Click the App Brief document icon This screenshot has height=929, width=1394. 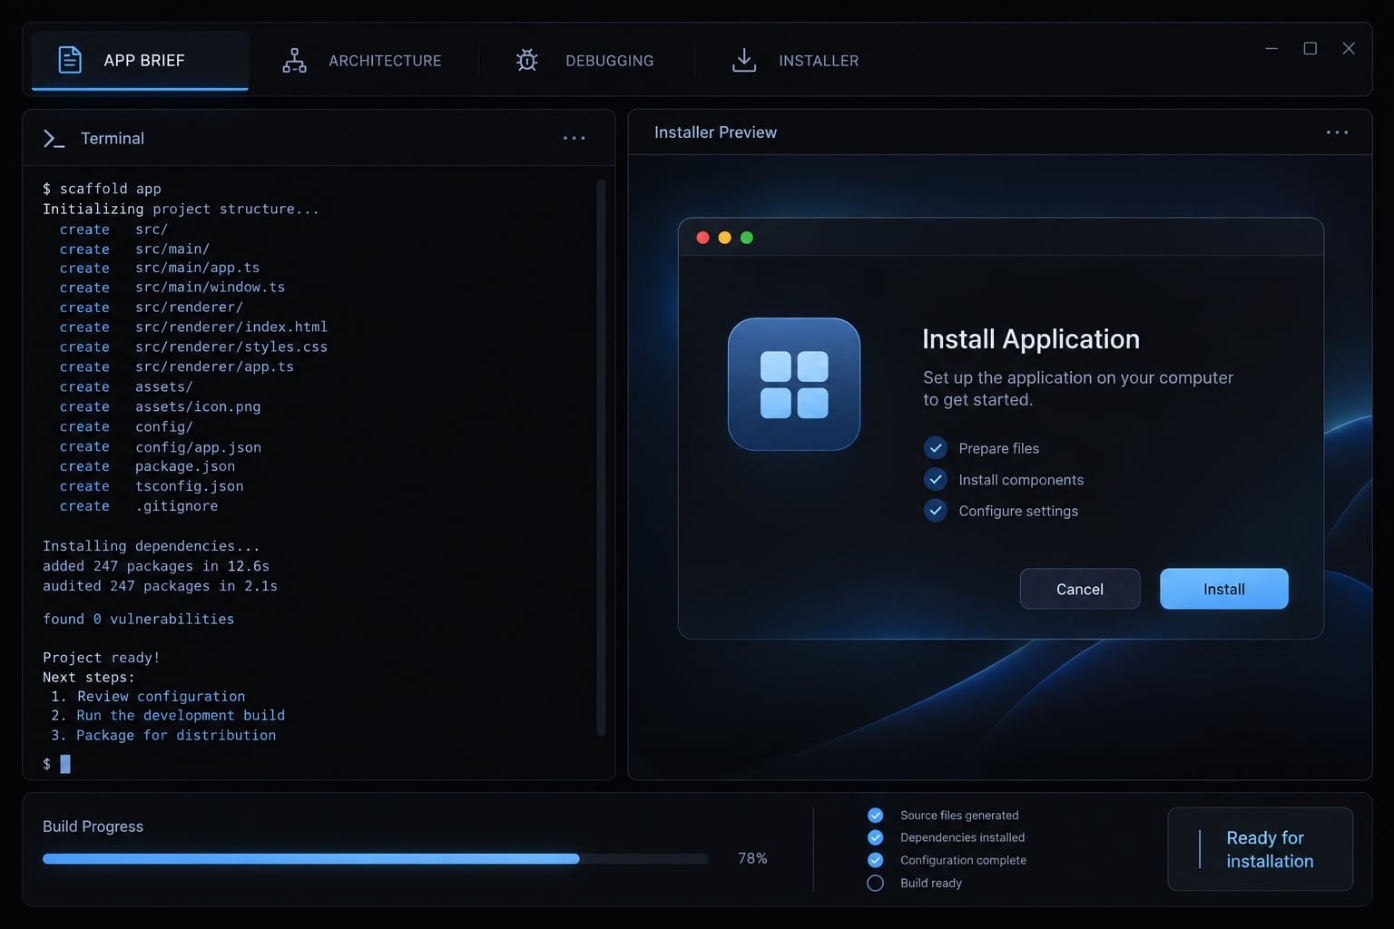(x=70, y=60)
